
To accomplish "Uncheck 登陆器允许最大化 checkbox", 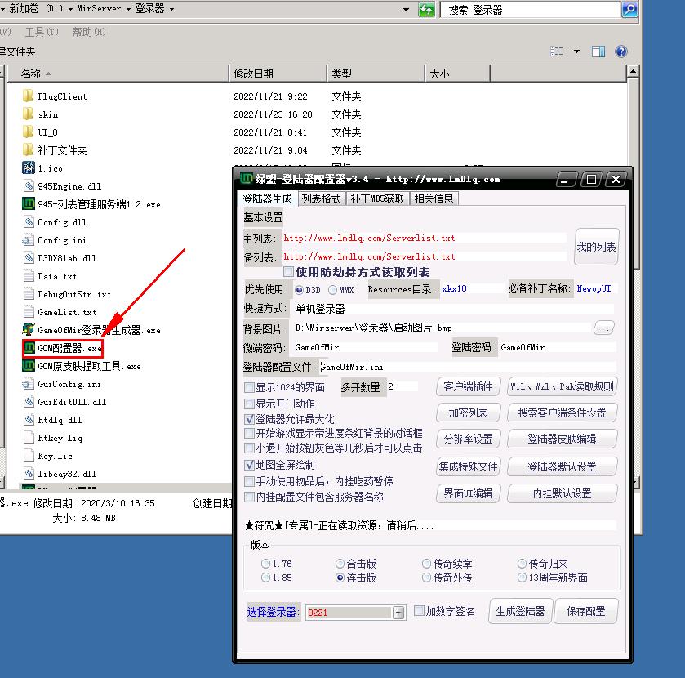I will 250,419.
